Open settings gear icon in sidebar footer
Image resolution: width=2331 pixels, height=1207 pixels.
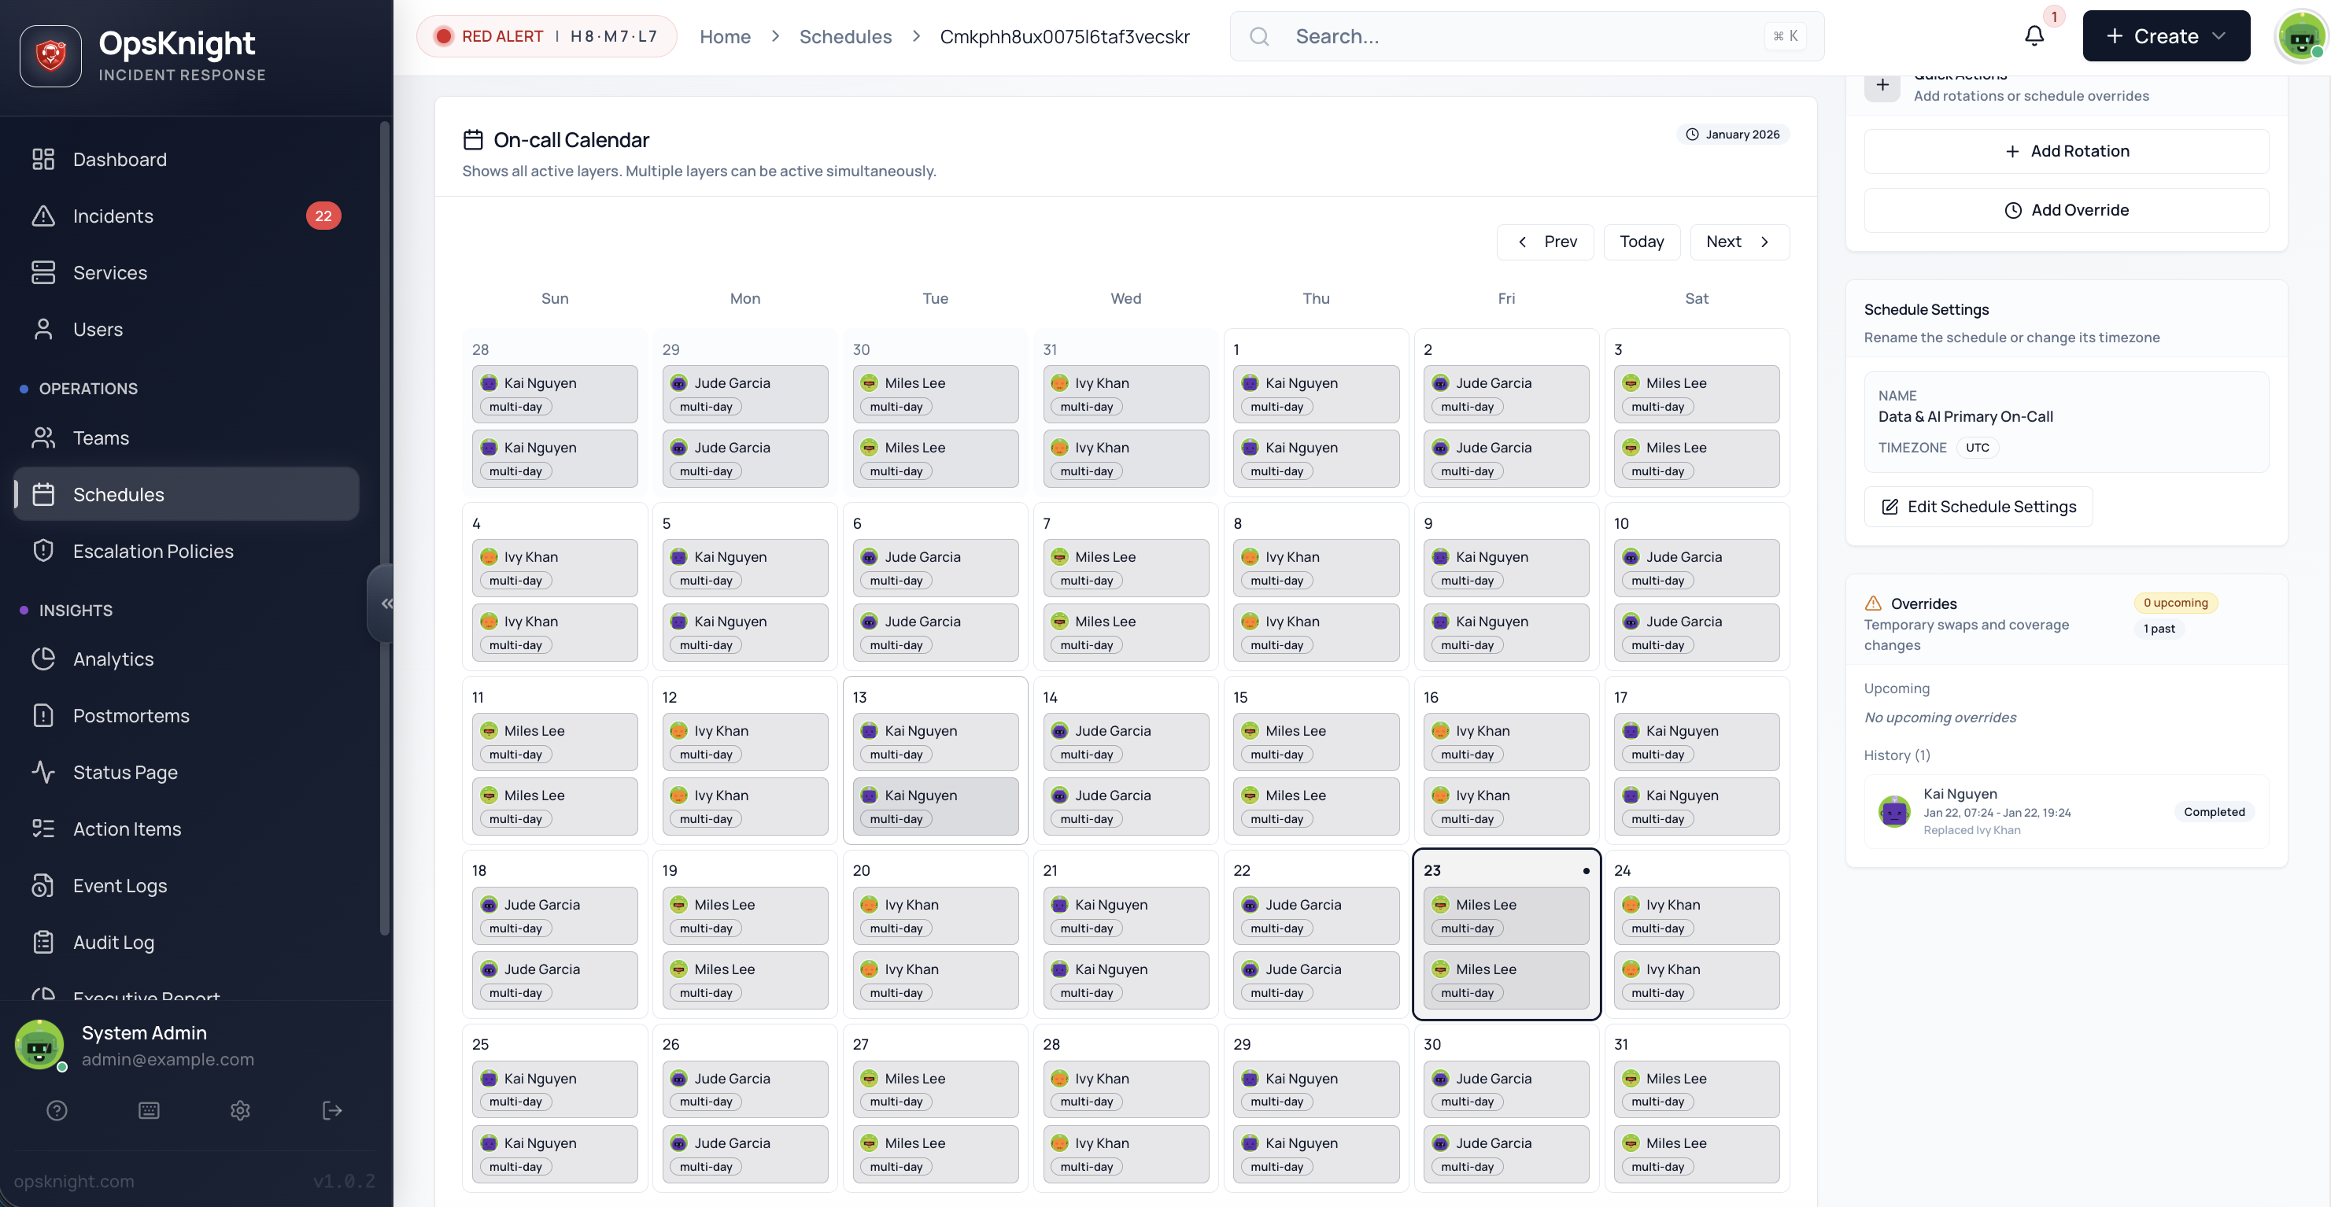[x=240, y=1110]
